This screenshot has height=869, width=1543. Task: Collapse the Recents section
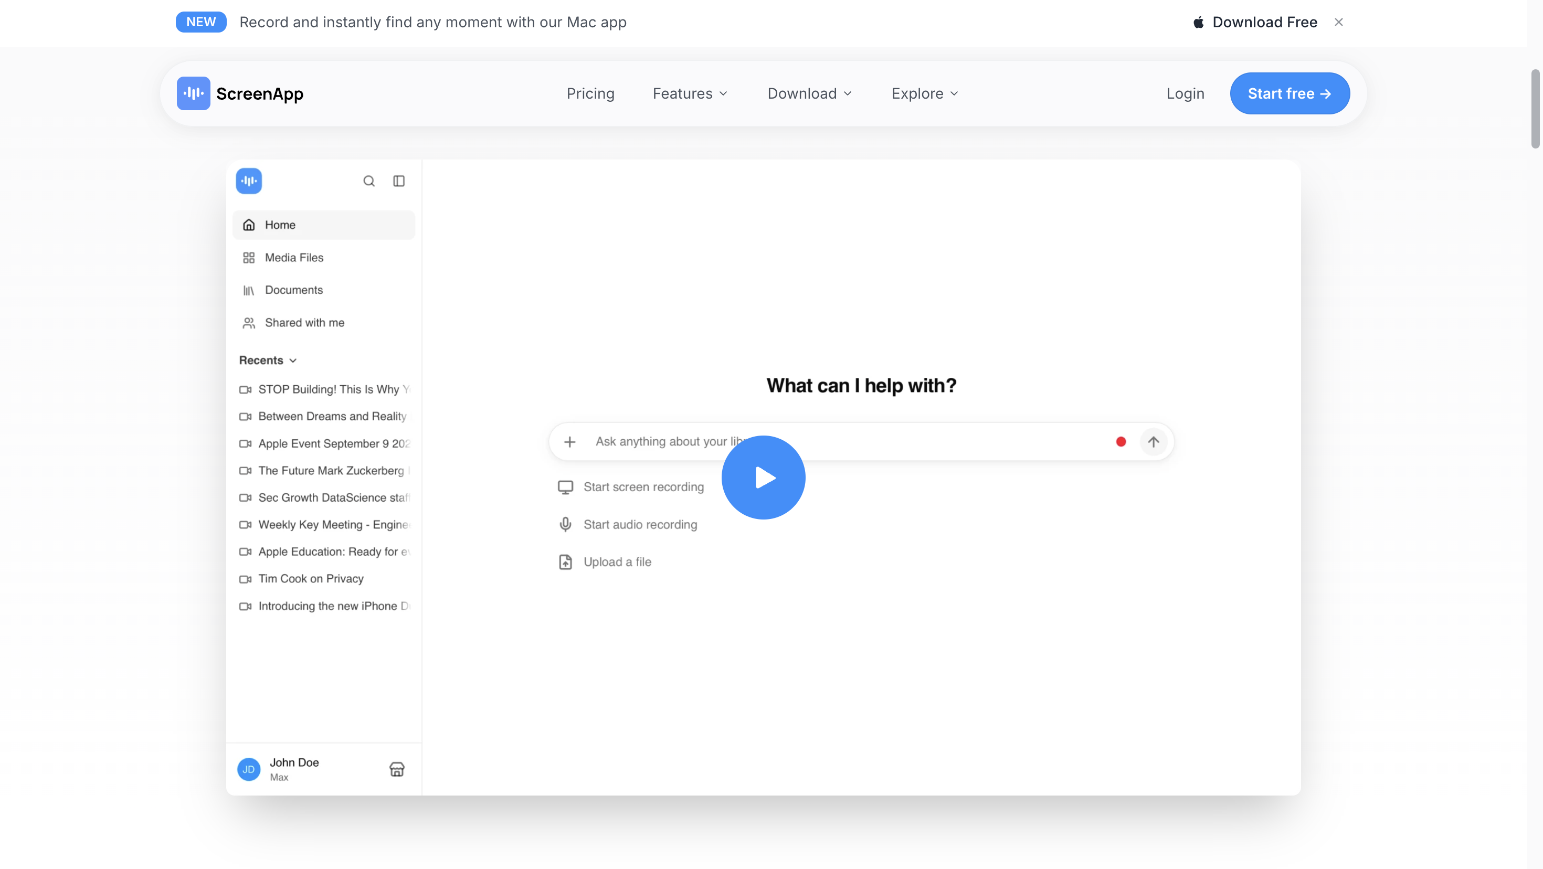268,360
